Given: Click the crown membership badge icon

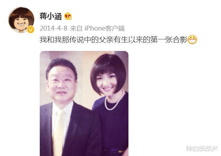Looking at the screenshot, I should click(x=68, y=16).
